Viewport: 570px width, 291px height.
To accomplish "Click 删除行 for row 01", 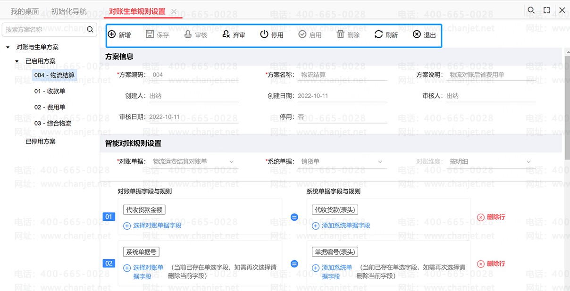I will (491, 217).
